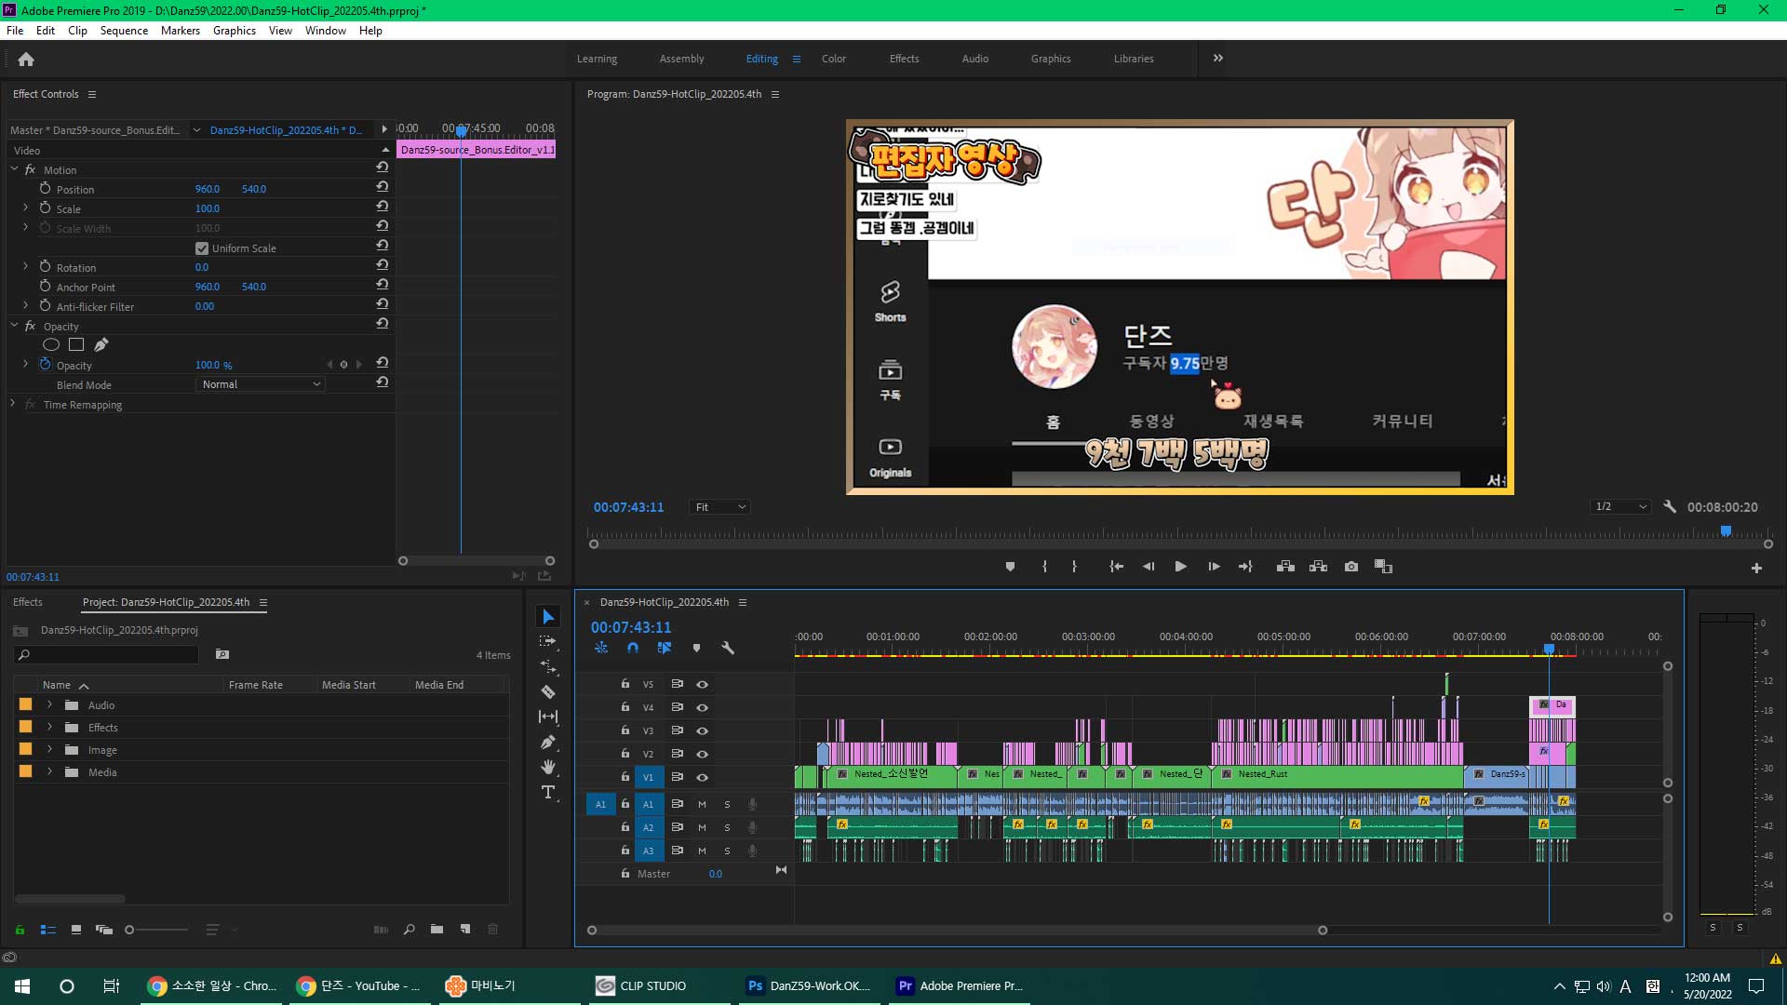Open CLIP STUDIO from the taskbar
Screen dimensions: 1787x1005
tap(642, 985)
